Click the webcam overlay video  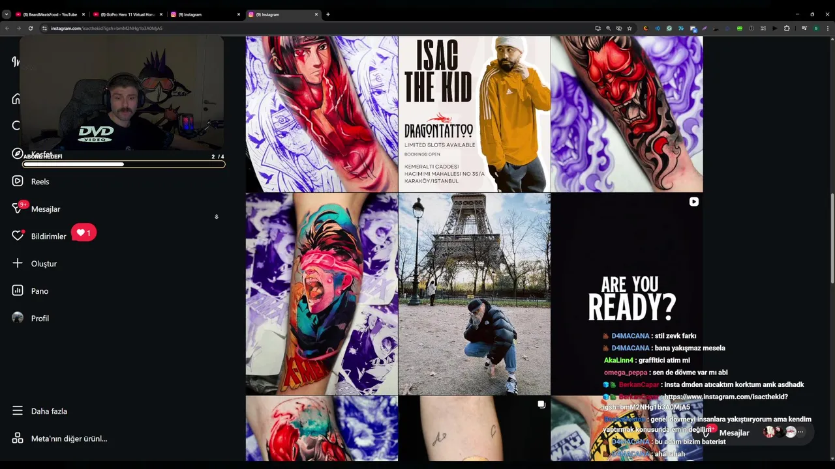pyautogui.click(x=122, y=93)
